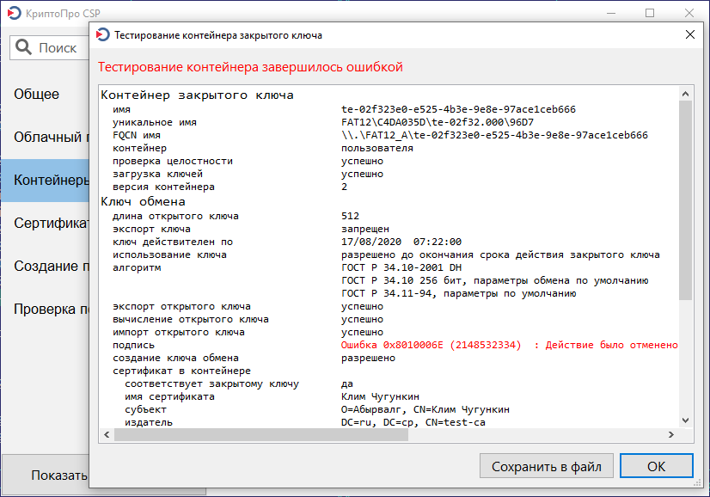Click the vertical scrollbar thumb
The width and height of the screenshot is (710, 497).
tap(685, 199)
